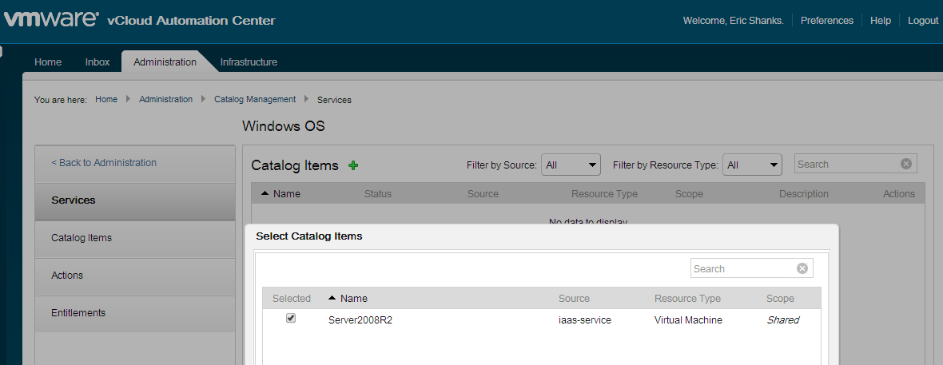Open the Infrastructure tab

tap(249, 62)
